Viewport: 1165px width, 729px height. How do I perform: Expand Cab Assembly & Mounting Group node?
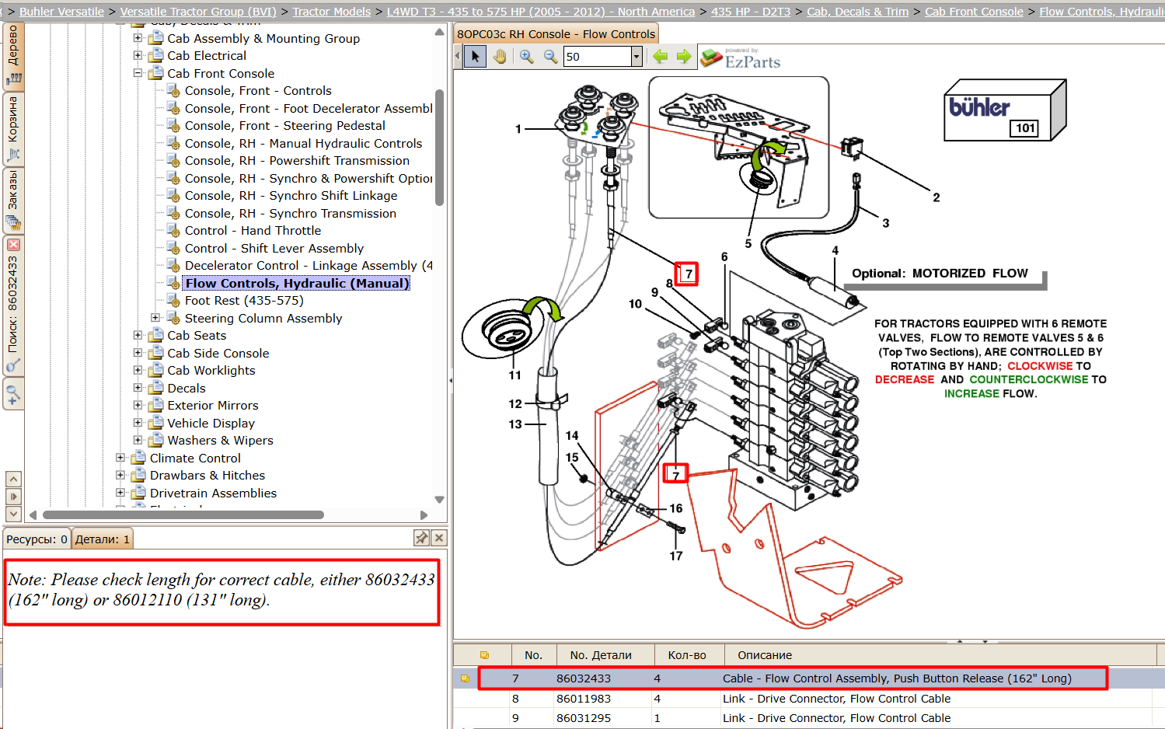click(138, 38)
